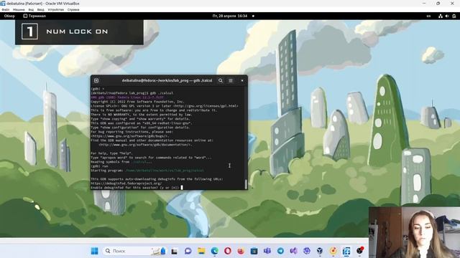The height and width of the screenshot is (258, 460).
Task: Launch Microsoft Edge from the taskbar
Action: click(x=214, y=251)
